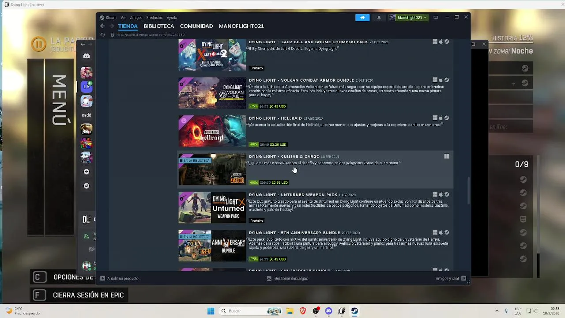Open Volkan Combat Armor Bundle title

click(x=301, y=80)
